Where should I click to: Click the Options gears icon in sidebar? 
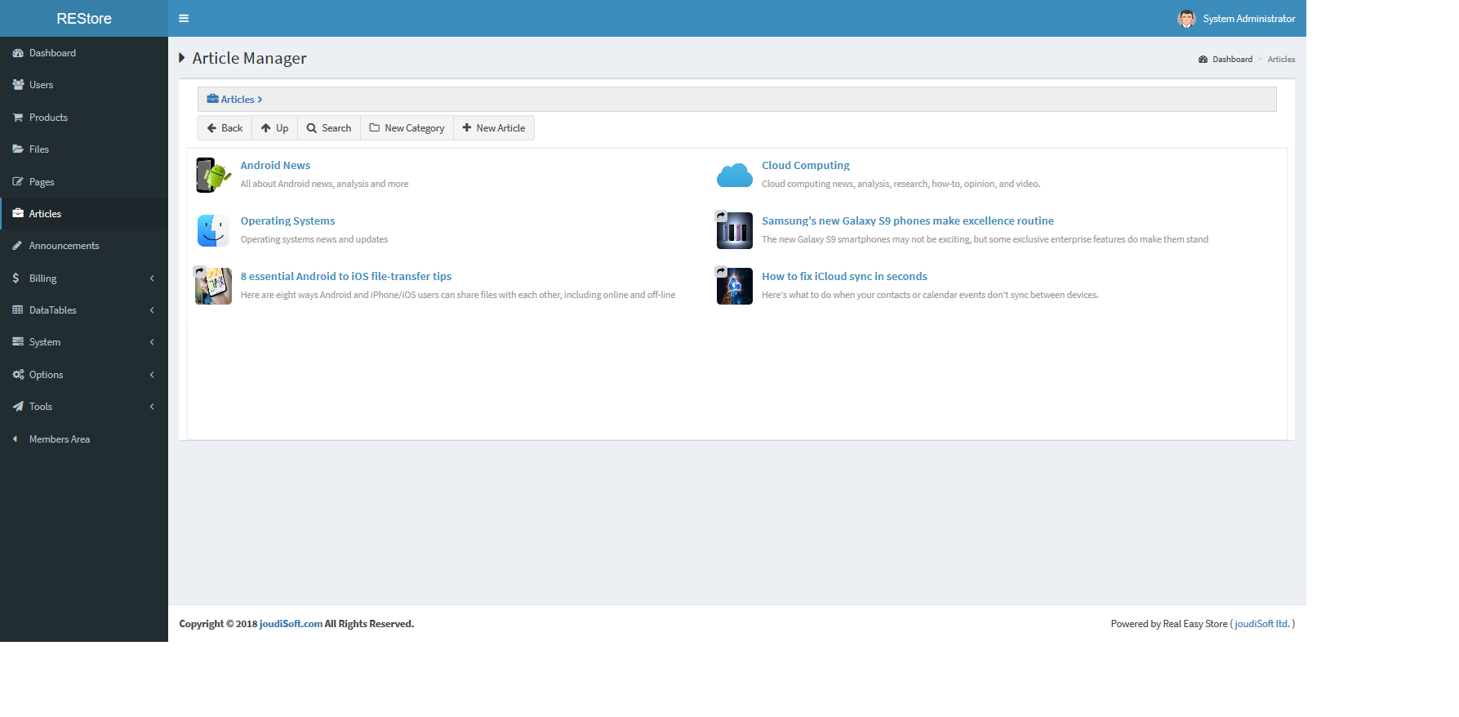[18, 375]
